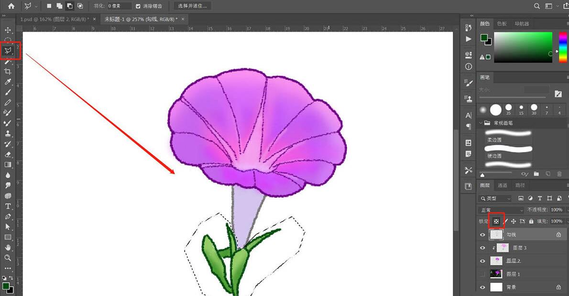Click the Lock transparent pixels icon
The height and width of the screenshot is (296, 569).
point(496,221)
